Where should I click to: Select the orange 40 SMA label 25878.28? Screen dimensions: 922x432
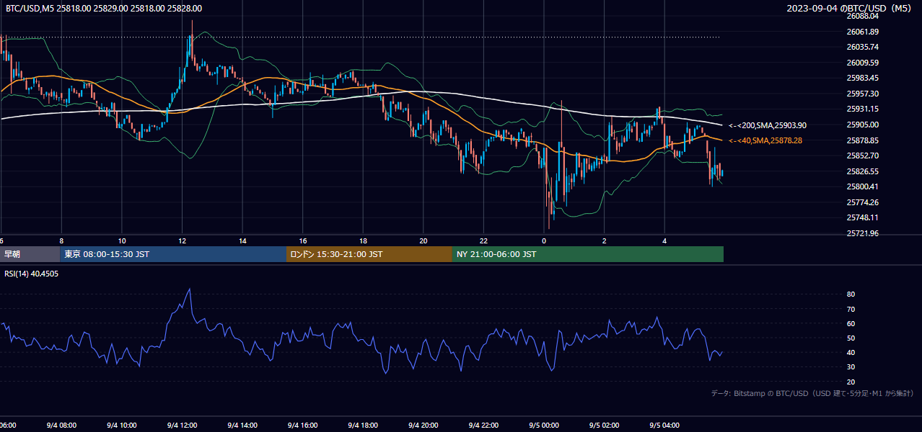(x=765, y=140)
